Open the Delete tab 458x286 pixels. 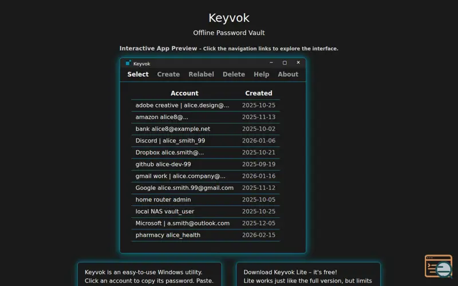[234, 74]
